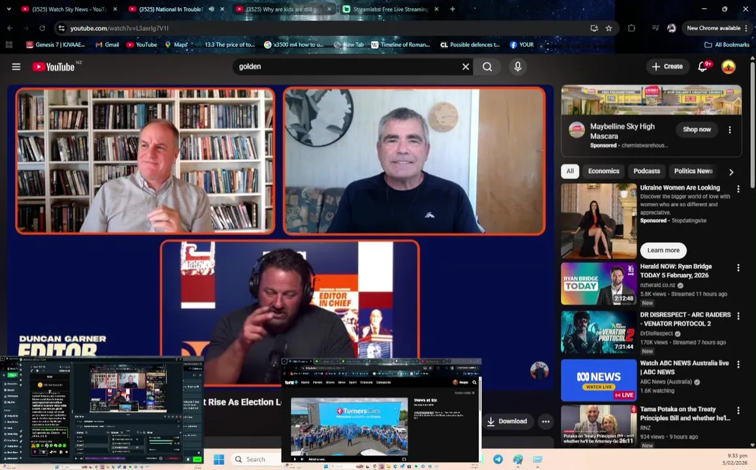
Task: Go back with the Chrome back arrow
Action: click(x=10, y=29)
